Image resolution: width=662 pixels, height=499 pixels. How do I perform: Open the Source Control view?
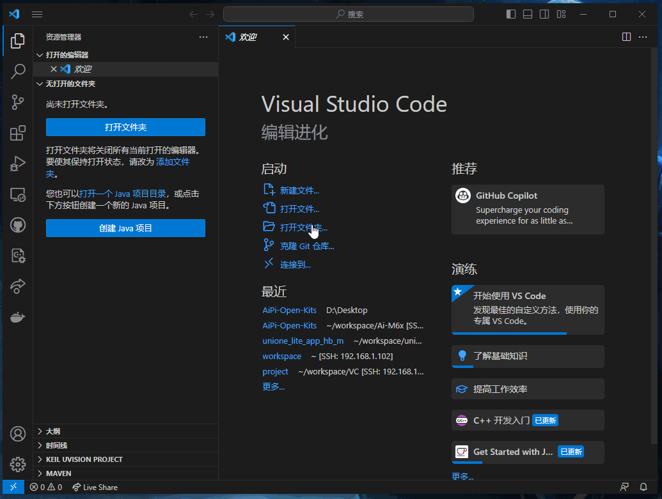pyautogui.click(x=18, y=102)
